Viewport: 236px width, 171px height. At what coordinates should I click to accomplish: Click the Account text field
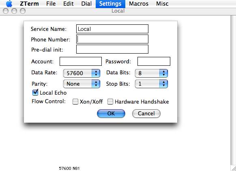pos(81,61)
